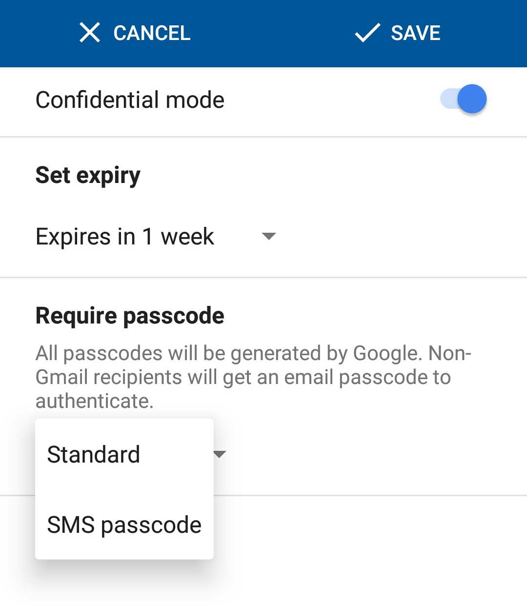The height and width of the screenshot is (606, 527).
Task: Click the light blue toggle track
Action: click(x=448, y=99)
